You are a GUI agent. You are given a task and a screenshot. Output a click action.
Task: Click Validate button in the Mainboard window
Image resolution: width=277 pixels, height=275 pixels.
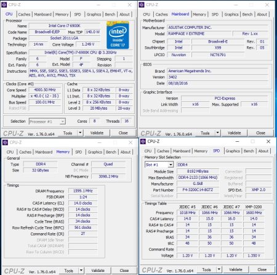pyautogui.click(x=235, y=133)
